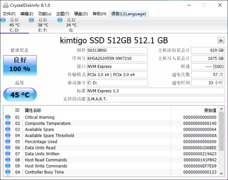
Task: Select the Controller Busy Time attribute name
Action: click(x=44, y=172)
